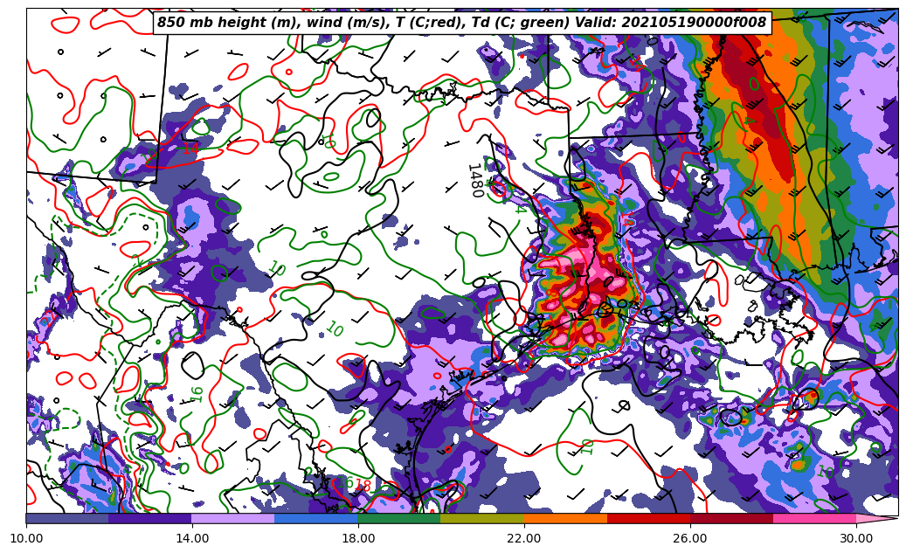Select the blue 16-18 colorbar segment

[316, 518]
